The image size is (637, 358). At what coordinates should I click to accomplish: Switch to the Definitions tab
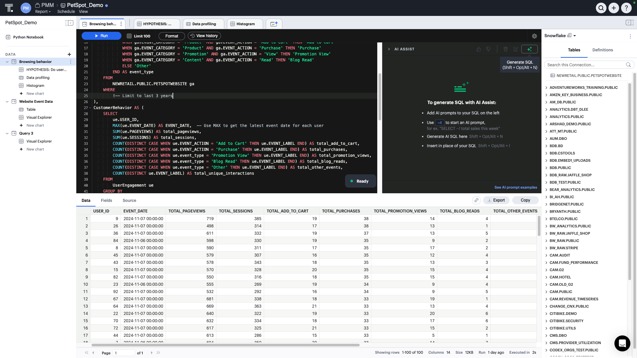pos(602,50)
